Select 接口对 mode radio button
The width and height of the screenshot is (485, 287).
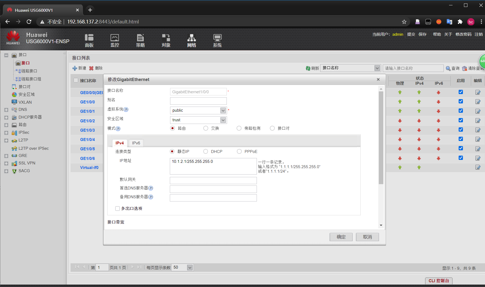pyautogui.click(x=272, y=128)
